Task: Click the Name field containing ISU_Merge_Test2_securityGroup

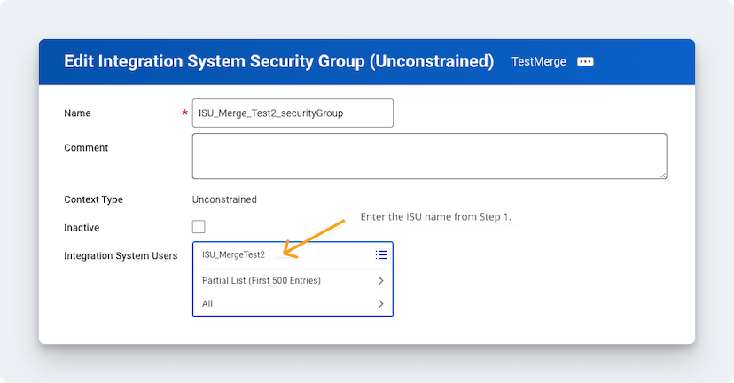Action: click(x=293, y=113)
